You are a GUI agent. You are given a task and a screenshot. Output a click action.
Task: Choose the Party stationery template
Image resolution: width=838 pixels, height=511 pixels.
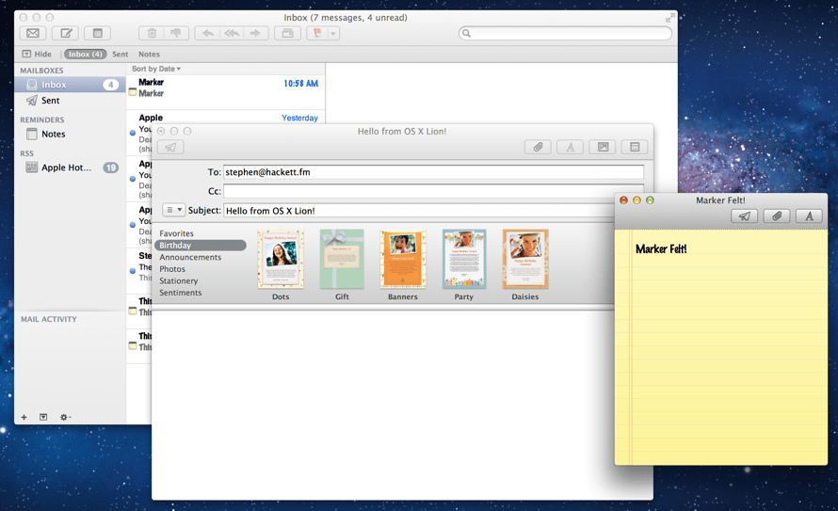(464, 260)
